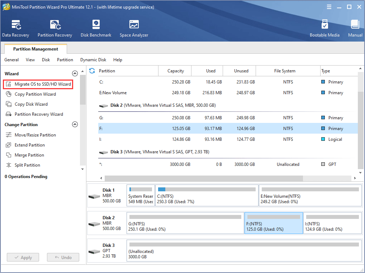Open the Manual

[355, 29]
